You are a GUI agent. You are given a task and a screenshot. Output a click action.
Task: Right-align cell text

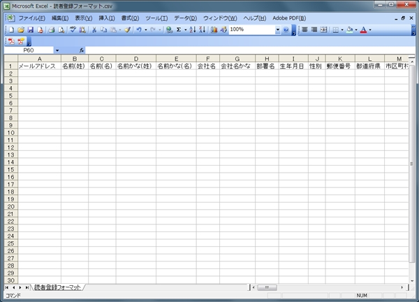click(x=314, y=29)
